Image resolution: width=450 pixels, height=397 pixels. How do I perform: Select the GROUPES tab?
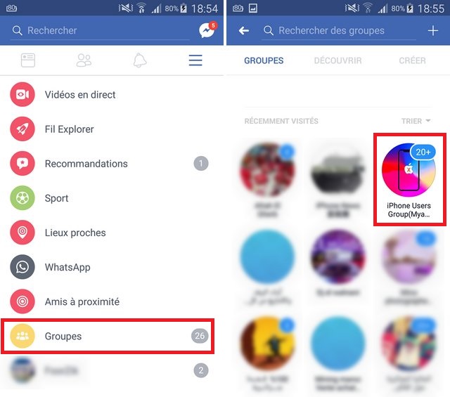pyautogui.click(x=264, y=60)
